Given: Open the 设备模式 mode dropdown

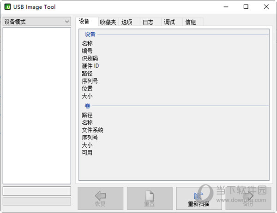Looking at the screenshot, I should pyautogui.click(x=37, y=22).
